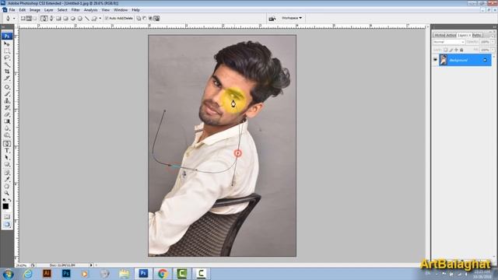Open the layer blend mode dropdown
Image resolution: width=498 pixels, height=280 pixels.
[449, 42]
